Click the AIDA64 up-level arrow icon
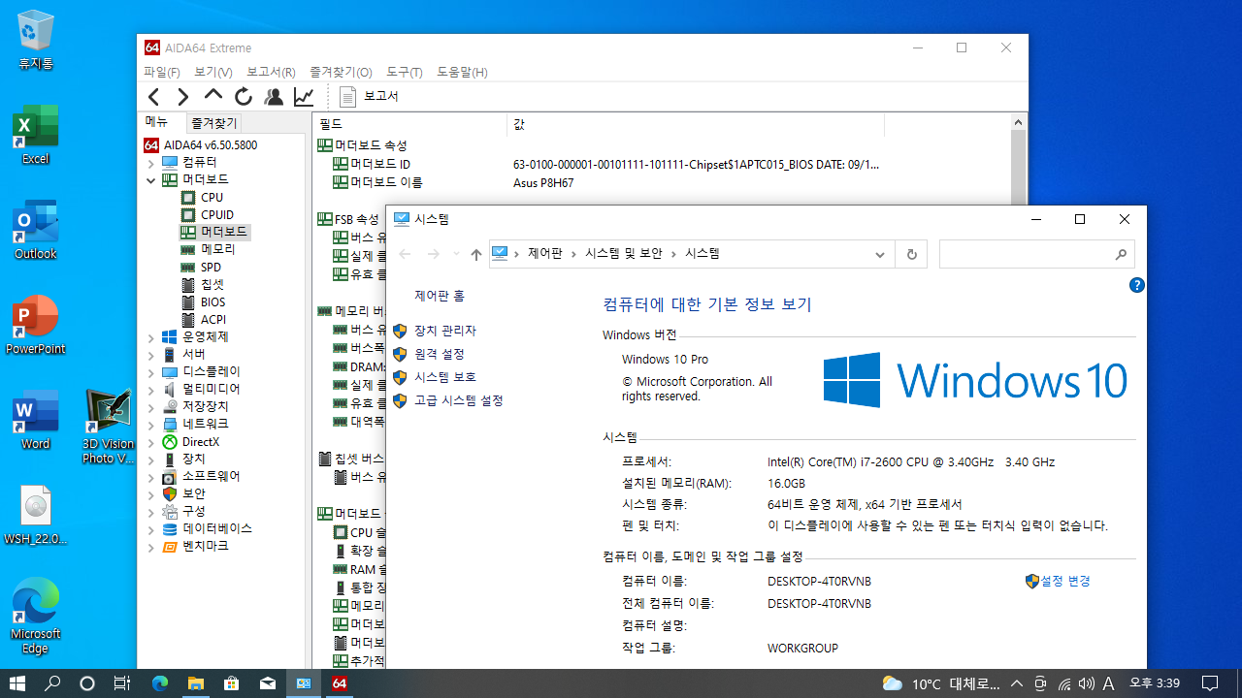The width and height of the screenshot is (1242, 698). (x=212, y=95)
